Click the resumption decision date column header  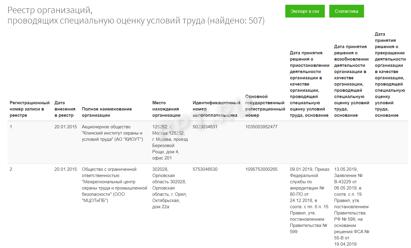point(352,81)
